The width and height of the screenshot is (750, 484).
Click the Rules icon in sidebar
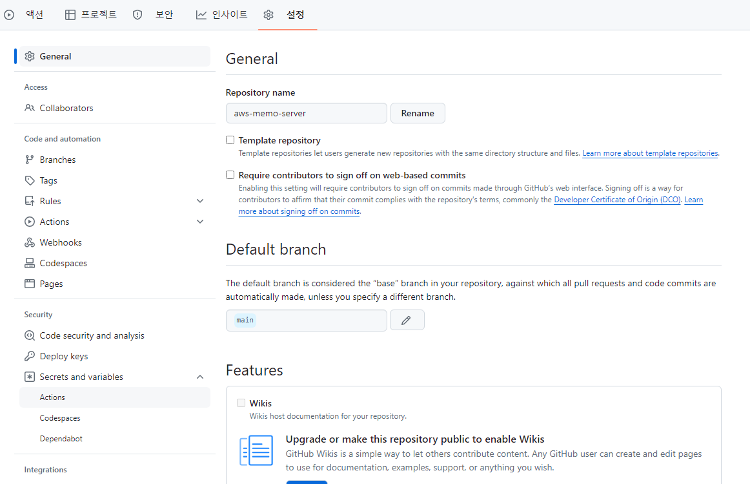coord(30,201)
